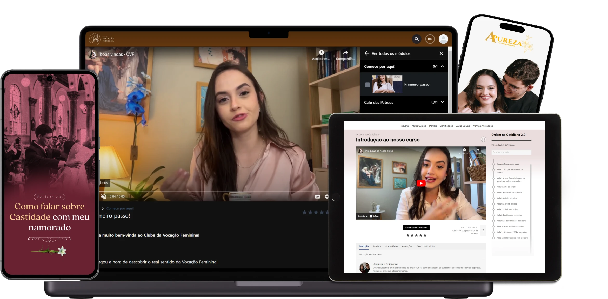Screen dimensions: 608x299
Task: Open lesson Aula 6: A ordem pessoal
Action: 507,204
